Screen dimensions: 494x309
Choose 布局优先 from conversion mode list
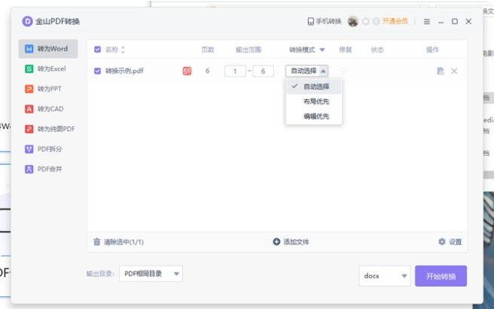click(316, 101)
